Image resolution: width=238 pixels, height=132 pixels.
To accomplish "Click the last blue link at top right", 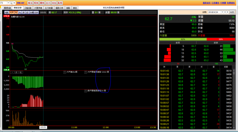I will [x=231, y=3].
